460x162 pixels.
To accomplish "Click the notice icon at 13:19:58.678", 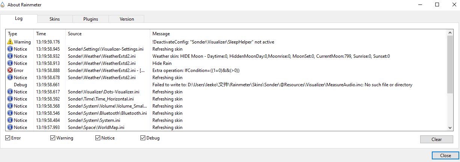I will (10, 77).
